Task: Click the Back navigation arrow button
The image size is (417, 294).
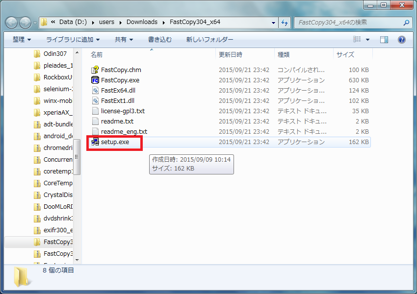Action: click(12, 23)
